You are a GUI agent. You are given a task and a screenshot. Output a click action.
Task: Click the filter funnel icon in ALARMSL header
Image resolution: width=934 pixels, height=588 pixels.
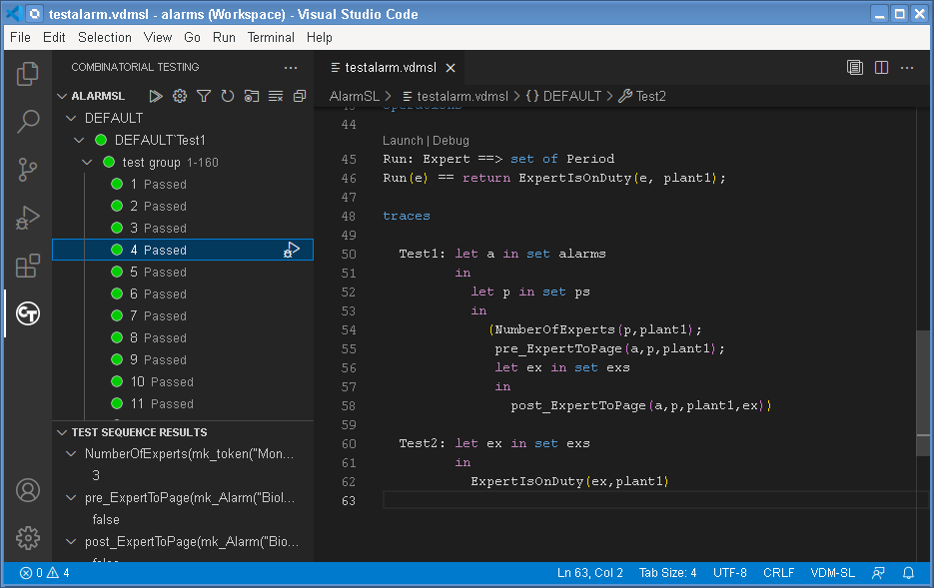coord(204,96)
